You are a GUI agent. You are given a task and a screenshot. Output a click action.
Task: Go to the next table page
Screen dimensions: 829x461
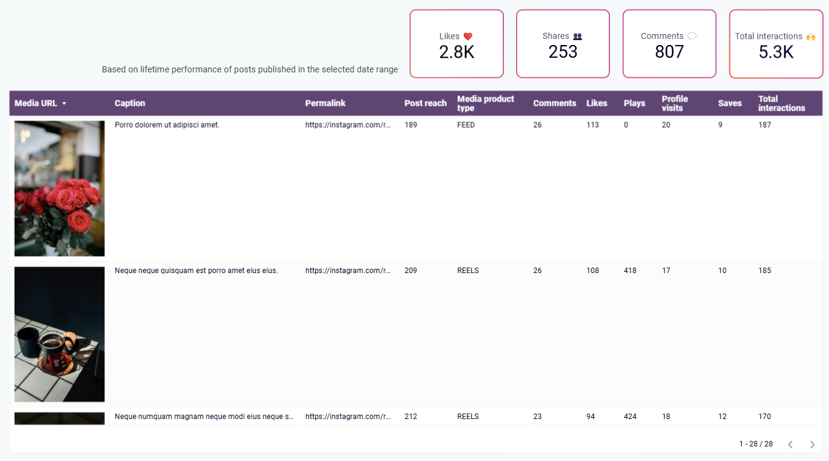[812, 445]
